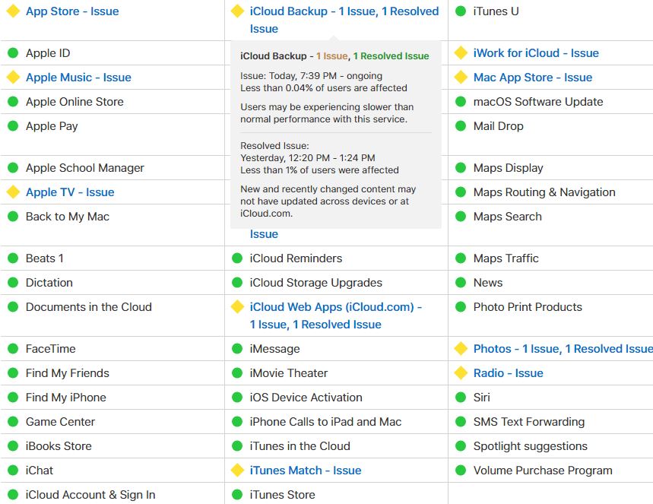Select the Volume Purchase Program text

click(543, 471)
